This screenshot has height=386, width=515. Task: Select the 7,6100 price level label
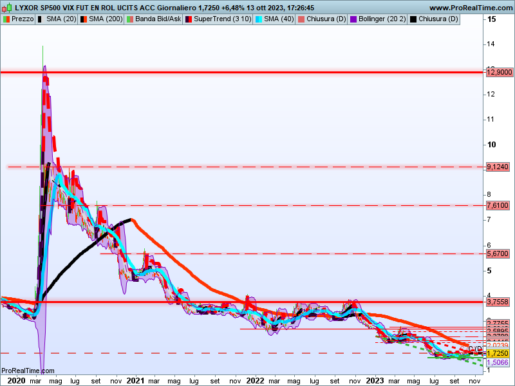click(498, 205)
